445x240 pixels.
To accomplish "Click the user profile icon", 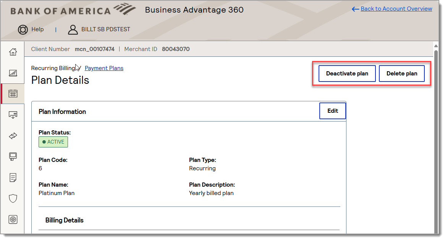I will 73,29.
